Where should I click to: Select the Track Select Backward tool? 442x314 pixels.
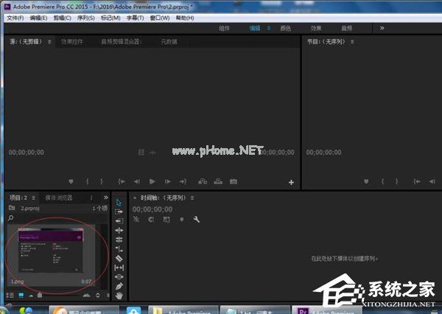[x=119, y=221]
